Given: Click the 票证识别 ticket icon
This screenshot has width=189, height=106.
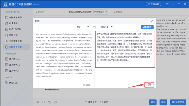Looking at the screenshot, I should pyautogui.click(x=7, y=83).
